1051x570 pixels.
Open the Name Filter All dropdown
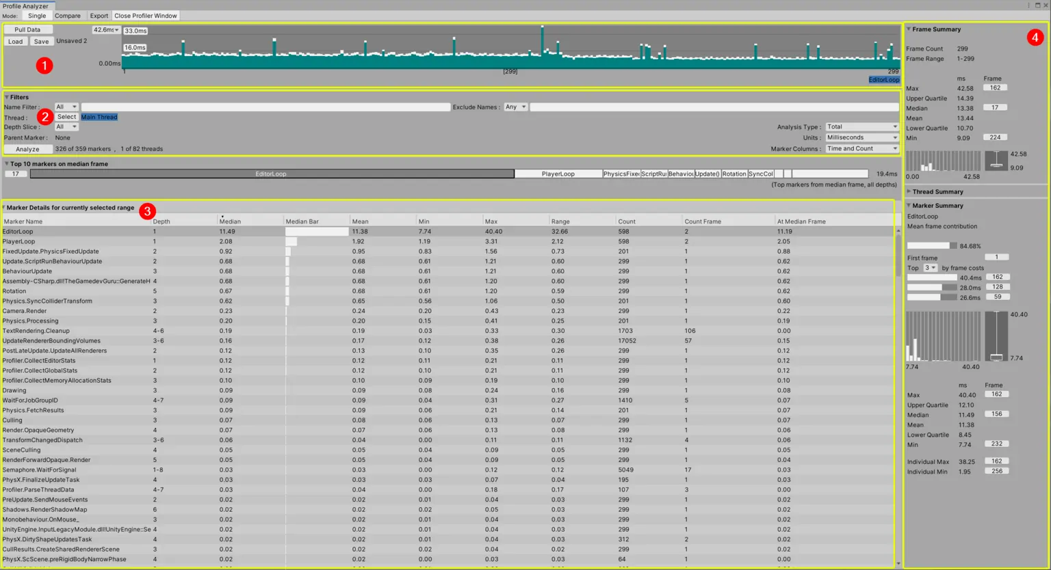tap(66, 107)
